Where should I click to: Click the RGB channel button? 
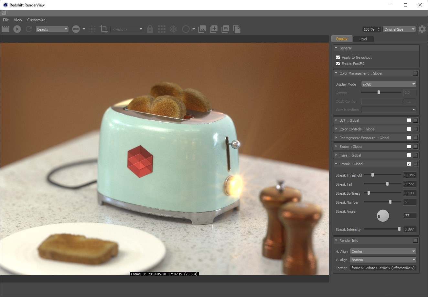[76, 29]
